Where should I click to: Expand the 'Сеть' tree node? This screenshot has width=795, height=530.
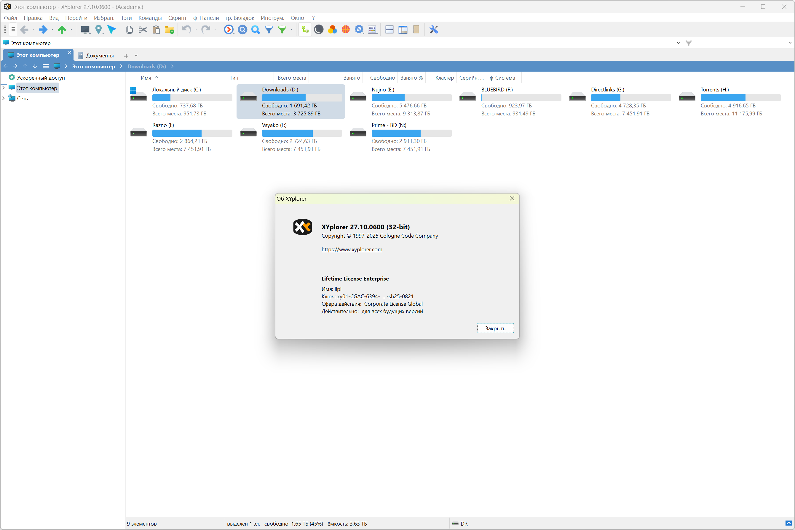(4, 98)
